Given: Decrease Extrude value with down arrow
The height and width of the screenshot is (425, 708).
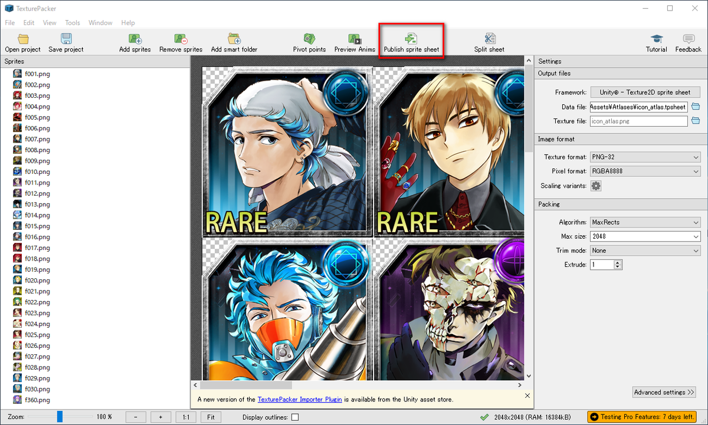Looking at the screenshot, I should click(x=618, y=267).
